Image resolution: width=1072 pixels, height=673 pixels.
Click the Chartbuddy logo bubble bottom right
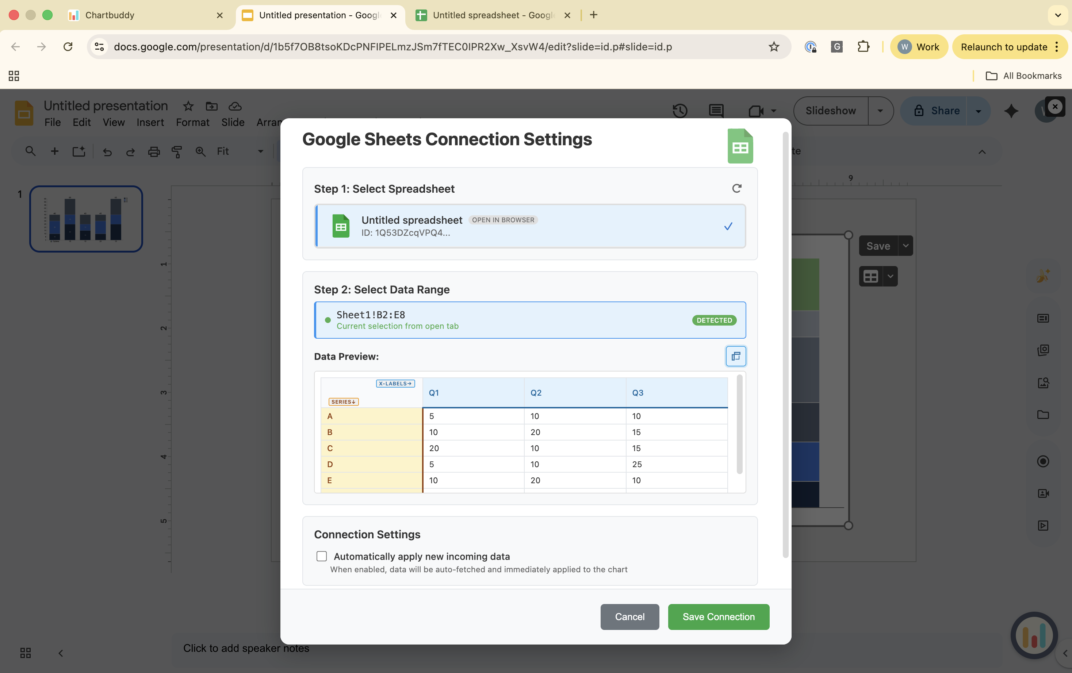(1034, 635)
